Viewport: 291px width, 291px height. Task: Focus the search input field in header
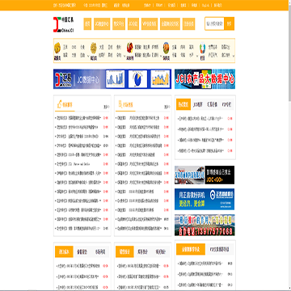[214, 24]
